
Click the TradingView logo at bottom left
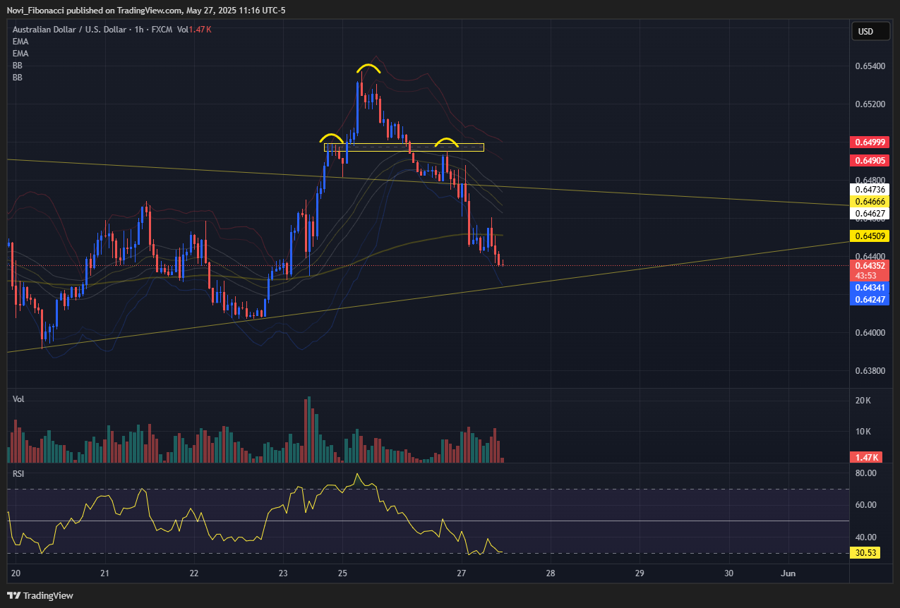click(40, 595)
